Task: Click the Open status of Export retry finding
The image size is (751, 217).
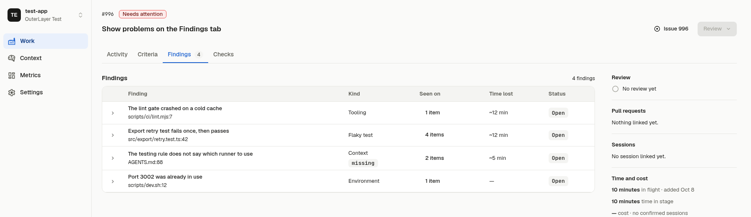Action: (558, 135)
